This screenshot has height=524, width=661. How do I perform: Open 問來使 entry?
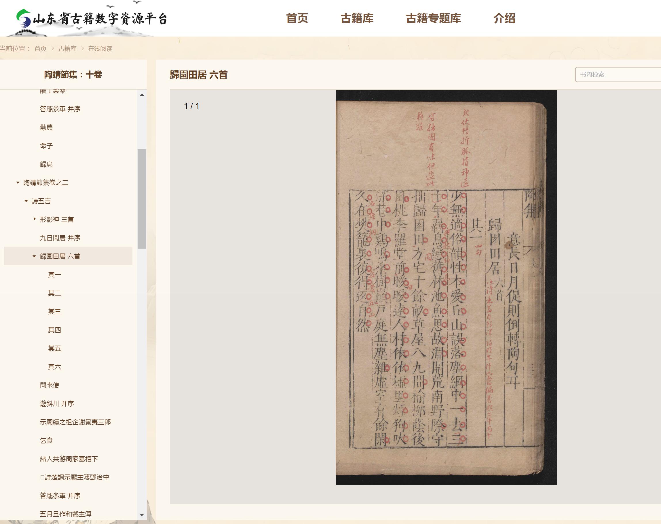(x=50, y=385)
